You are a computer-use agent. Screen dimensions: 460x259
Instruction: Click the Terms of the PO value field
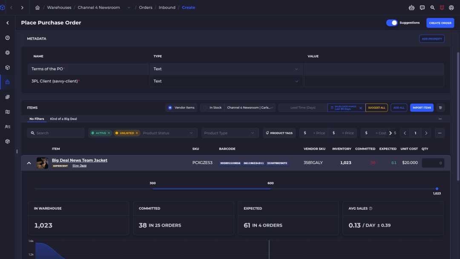pyautogui.click(x=374, y=69)
